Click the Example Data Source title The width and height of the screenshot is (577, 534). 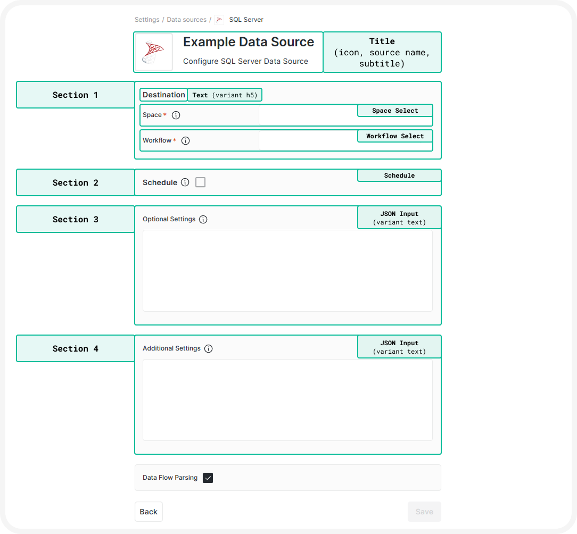pyautogui.click(x=249, y=42)
